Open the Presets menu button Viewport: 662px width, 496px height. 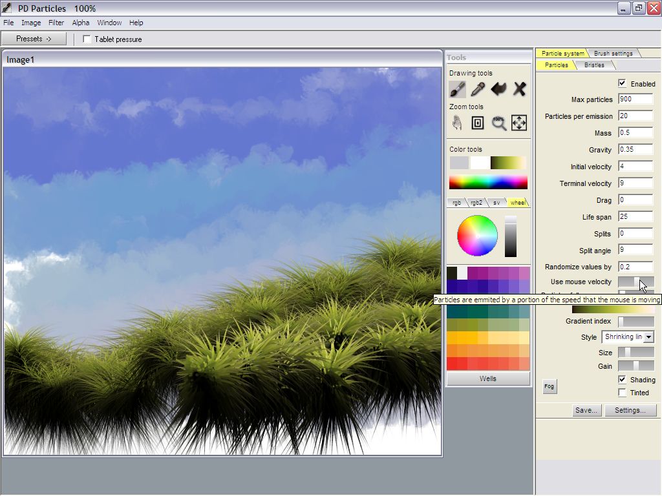tap(34, 39)
